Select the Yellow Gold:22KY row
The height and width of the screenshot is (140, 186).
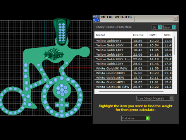pyautogui.click(x=133, y=64)
